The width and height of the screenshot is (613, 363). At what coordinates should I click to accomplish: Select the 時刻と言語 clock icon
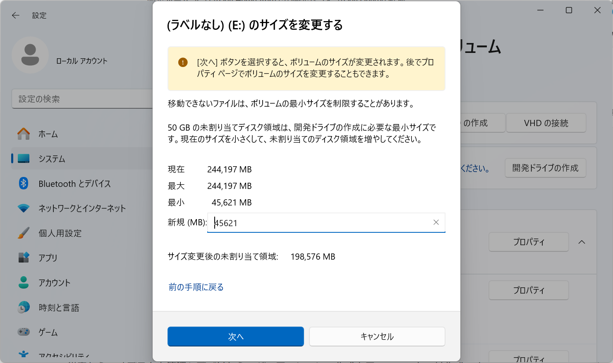24,308
